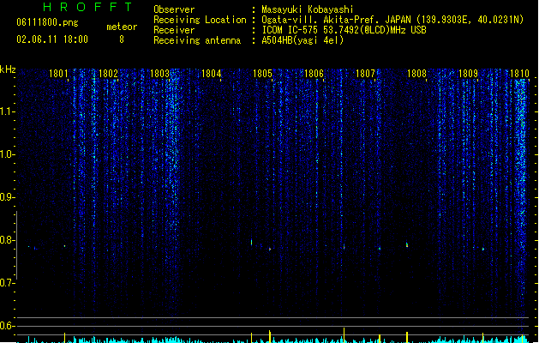Select the antenna value A504HB(yagi 4el)
539x343 pixels.
302,40
